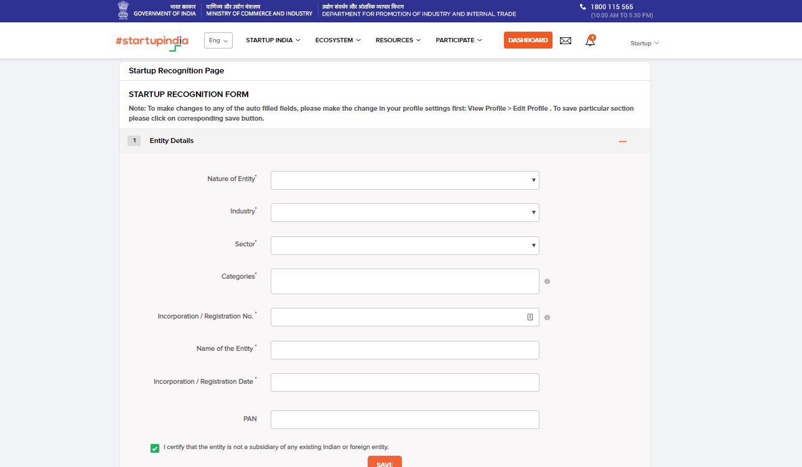Click the info icon next to Categories
The width and height of the screenshot is (802, 467).
point(547,282)
